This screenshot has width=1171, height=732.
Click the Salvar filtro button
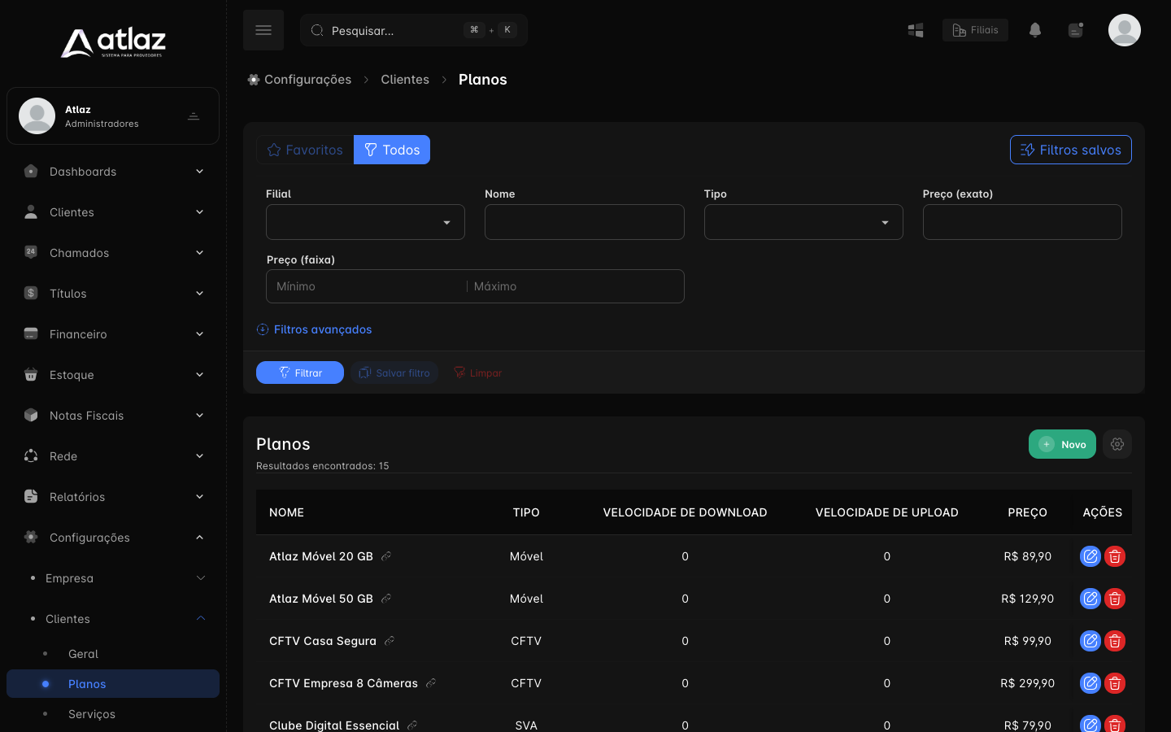[x=394, y=373]
